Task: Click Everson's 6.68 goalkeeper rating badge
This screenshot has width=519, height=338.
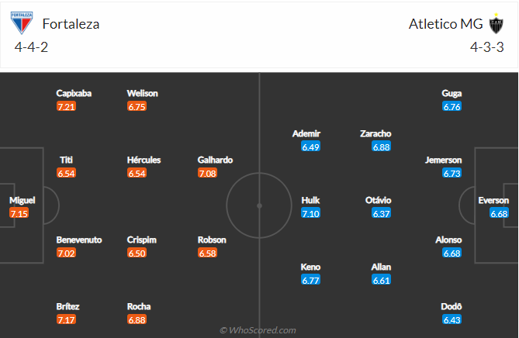Action: point(499,213)
